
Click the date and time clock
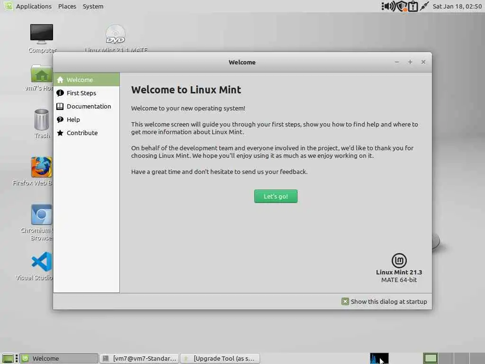(457, 6)
